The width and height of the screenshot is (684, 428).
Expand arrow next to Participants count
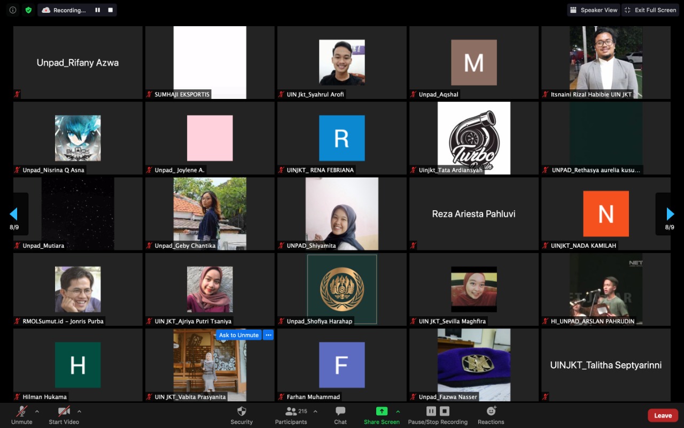pyautogui.click(x=315, y=411)
